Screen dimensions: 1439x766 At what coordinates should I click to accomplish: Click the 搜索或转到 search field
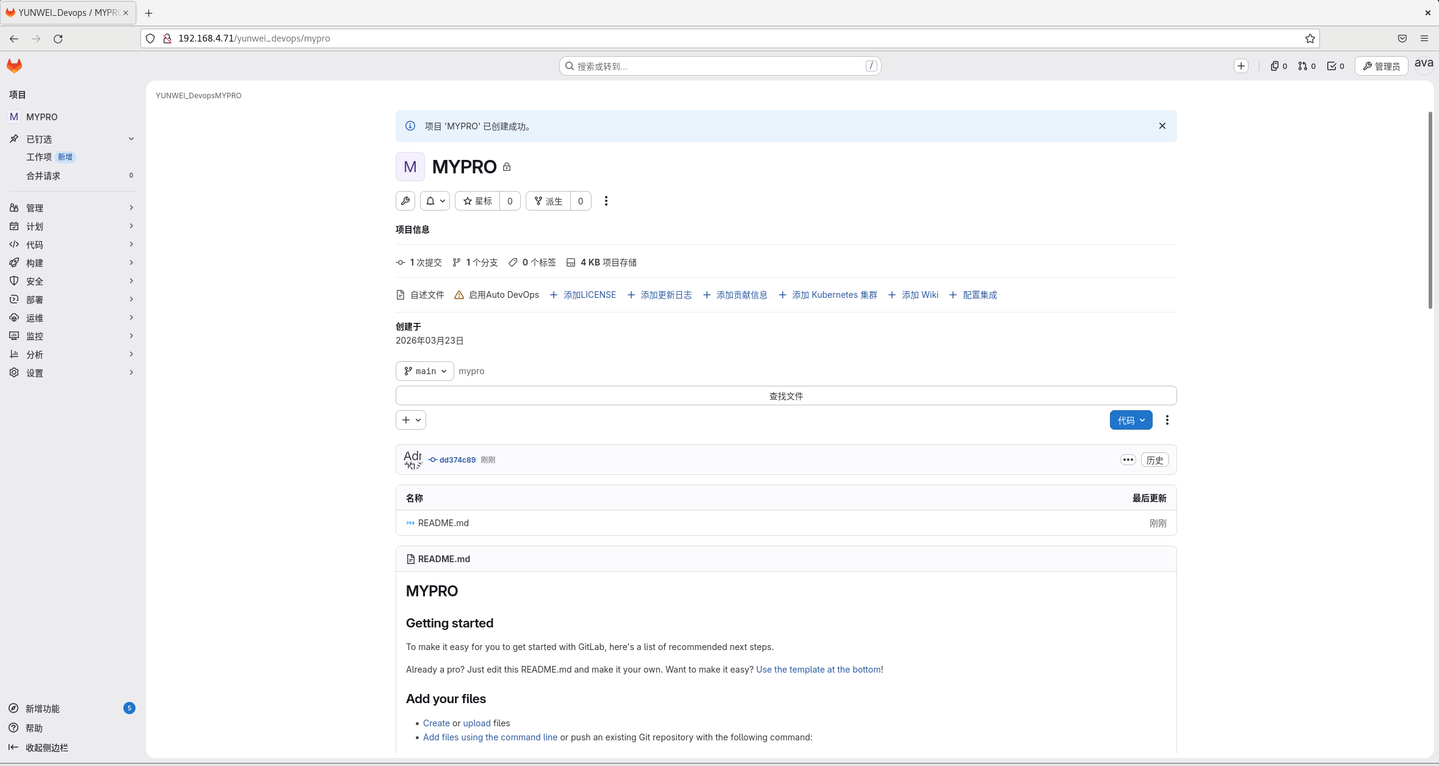[x=719, y=66]
